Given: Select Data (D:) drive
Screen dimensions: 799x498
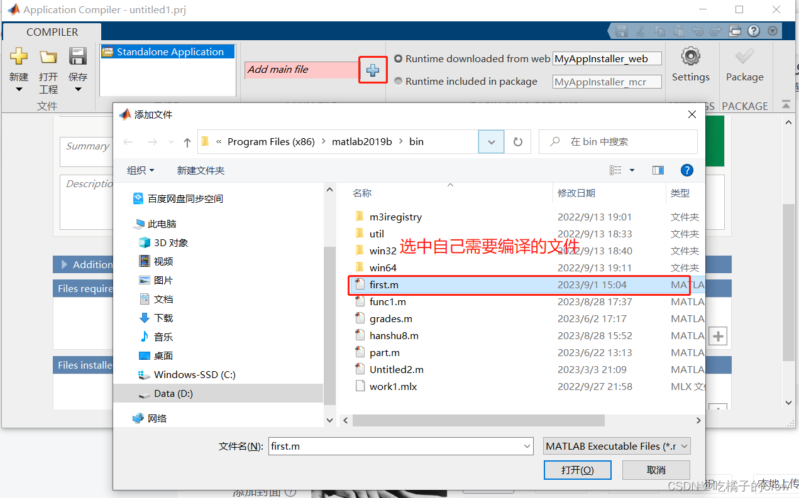Looking at the screenshot, I should (x=166, y=393).
